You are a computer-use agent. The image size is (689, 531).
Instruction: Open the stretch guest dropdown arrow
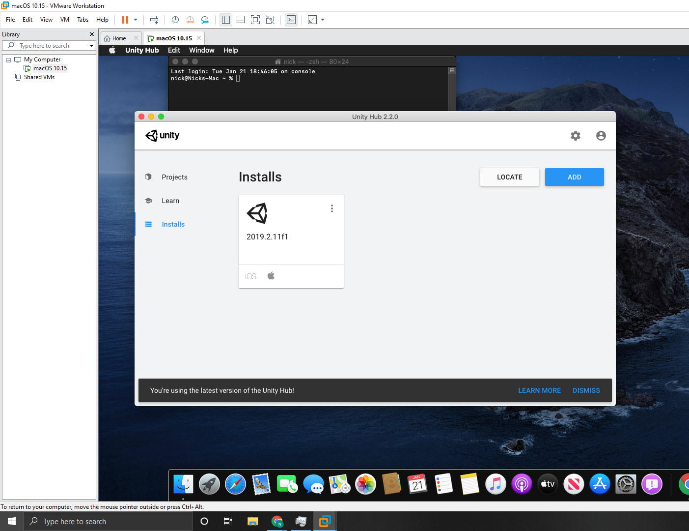click(323, 20)
